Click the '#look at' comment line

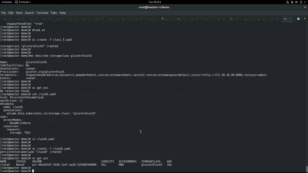point(38,30)
